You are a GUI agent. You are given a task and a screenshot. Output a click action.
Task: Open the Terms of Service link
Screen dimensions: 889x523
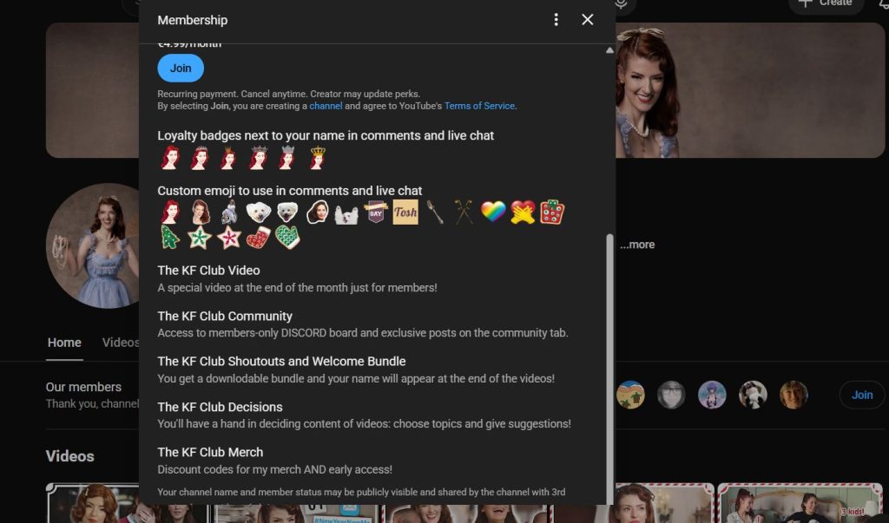click(x=479, y=106)
